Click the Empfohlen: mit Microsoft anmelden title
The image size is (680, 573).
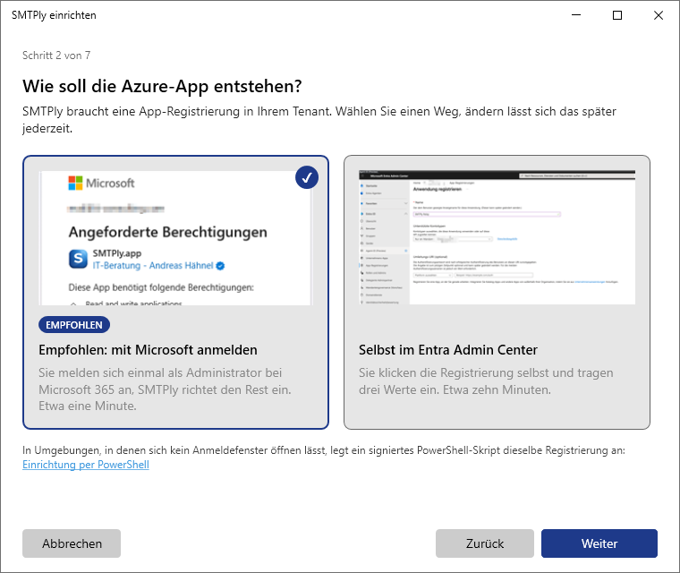point(148,350)
